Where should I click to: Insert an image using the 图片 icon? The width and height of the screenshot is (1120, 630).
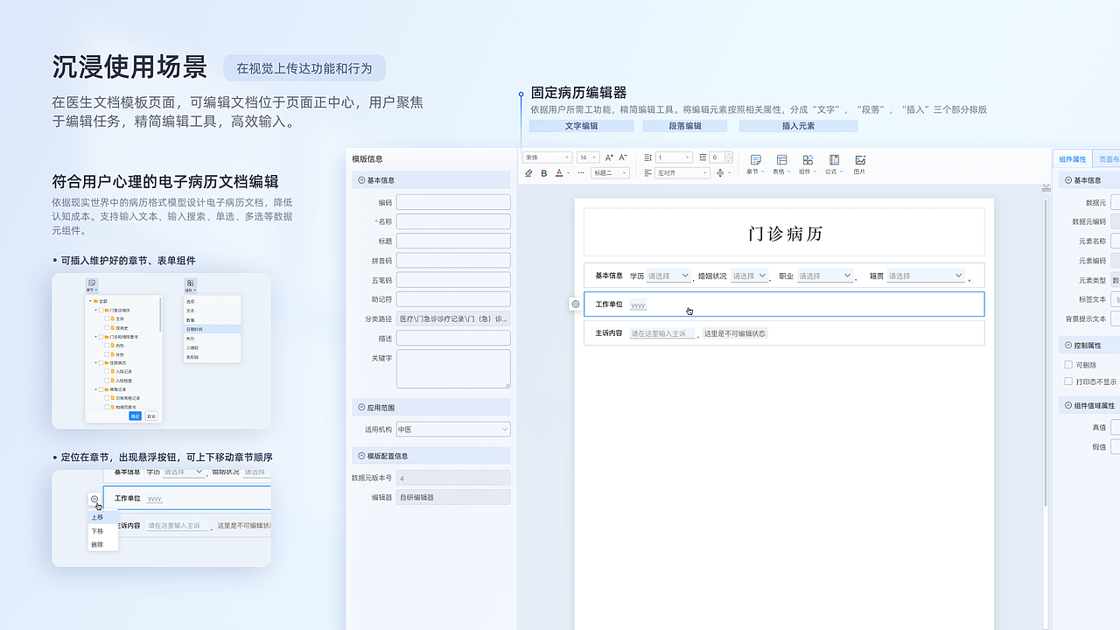(859, 159)
